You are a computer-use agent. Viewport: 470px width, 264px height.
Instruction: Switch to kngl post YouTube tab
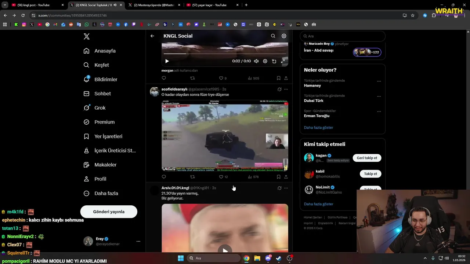click(x=37, y=5)
